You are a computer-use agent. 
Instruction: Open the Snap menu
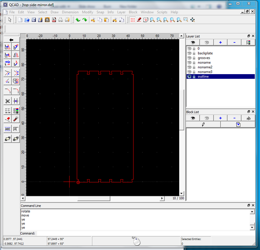pyautogui.click(x=100, y=12)
